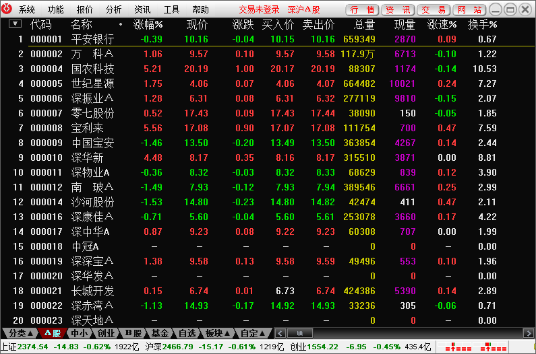536x354 pixels.
Task: Open the 系统 menu
Action: coord(27,9)
